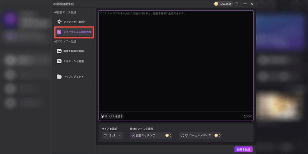This screenshot has width=308, height=154.
Task: Minimize the AI動画自動生成 window
Action: (245, 4)
